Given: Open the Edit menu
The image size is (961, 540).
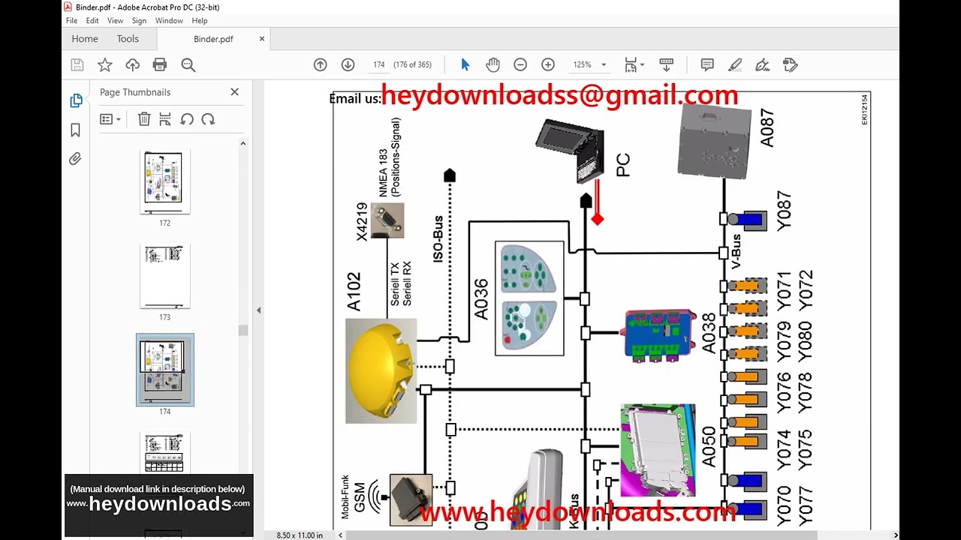Looking at the screenshot, I should coord(92,21).
